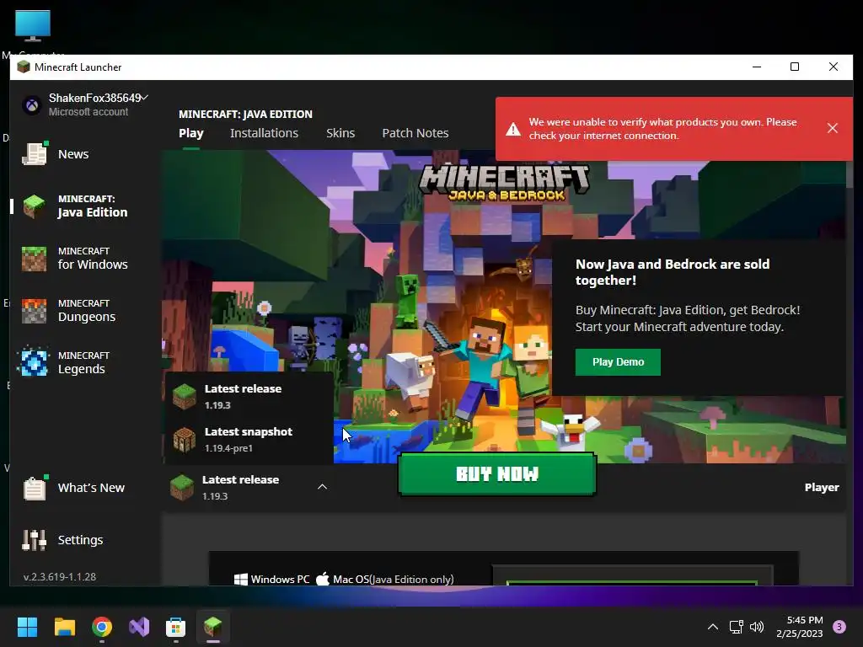The image size is (863, 647).
Task: Open Minecraft Dungeons icon
Action: (x=34, y=311)
